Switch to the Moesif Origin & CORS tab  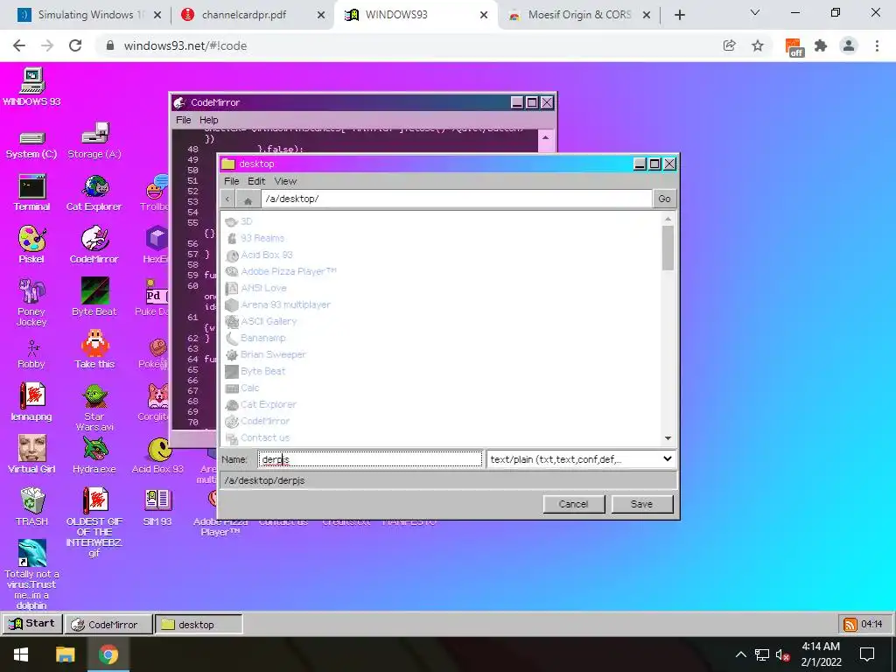(580, 15)
